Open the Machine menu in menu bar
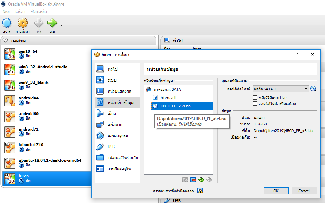Screen dimensions: 325x203 coord(20,12)
